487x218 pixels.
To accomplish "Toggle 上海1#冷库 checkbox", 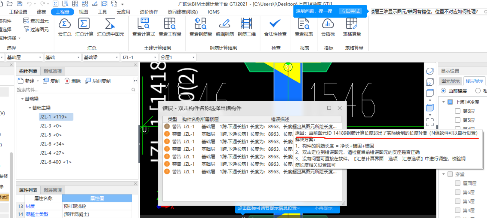I will point(450,102).
